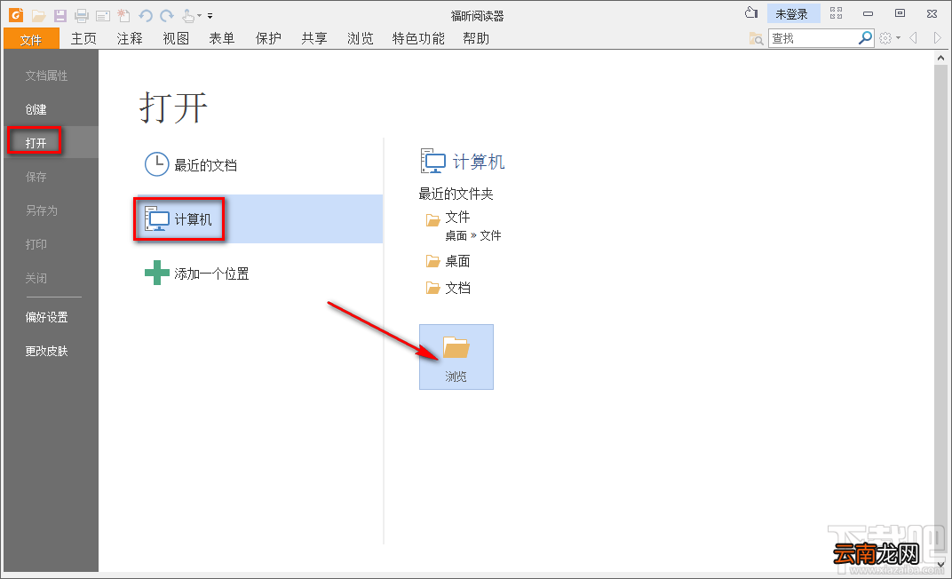
Task: Click the open folder icon in quick toolbar
Action: [39, 15]
